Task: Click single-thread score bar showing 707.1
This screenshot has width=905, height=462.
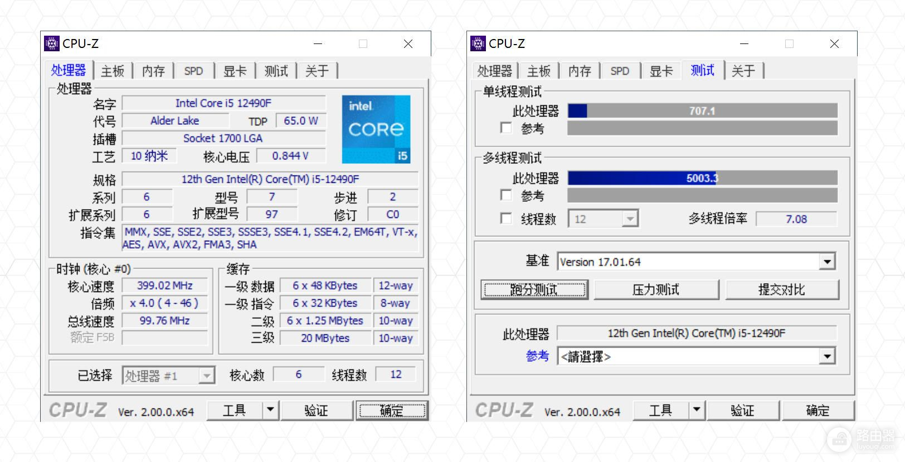Action: tap(702, 111)
